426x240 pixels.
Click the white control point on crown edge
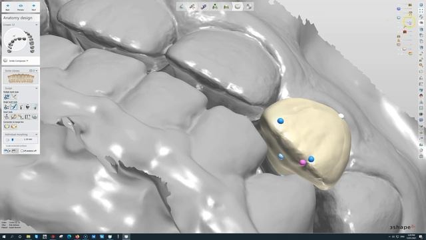coord(341,116)
